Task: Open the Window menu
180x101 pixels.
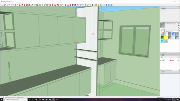Action: click(19, 3)
